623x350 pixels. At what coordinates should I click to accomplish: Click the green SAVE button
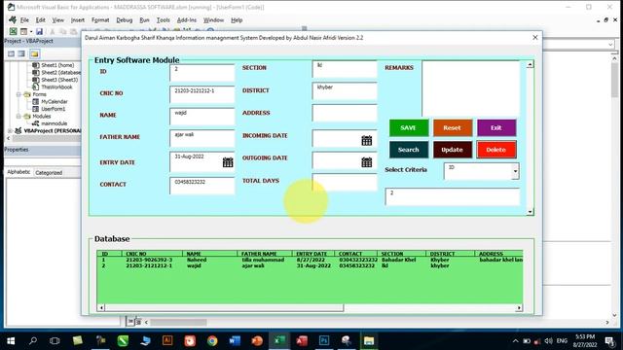(409, 127)
